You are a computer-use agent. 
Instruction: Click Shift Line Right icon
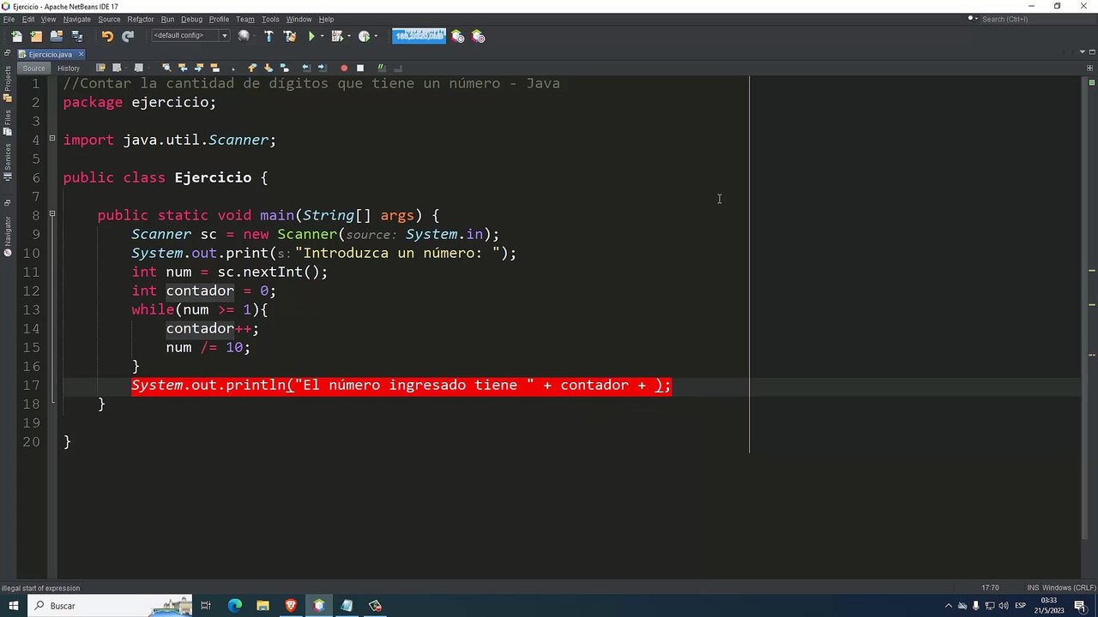click(322, 68)
